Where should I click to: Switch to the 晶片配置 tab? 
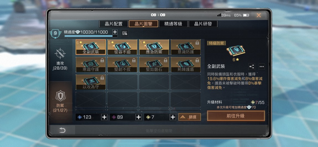coord(114,24)
